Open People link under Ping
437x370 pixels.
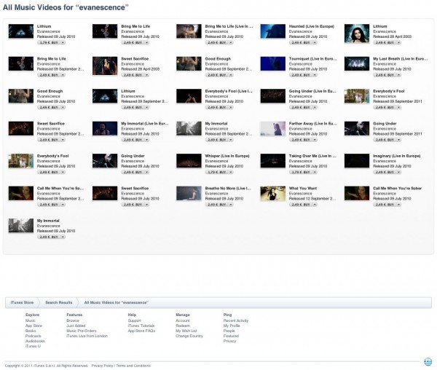pos(229,331)
